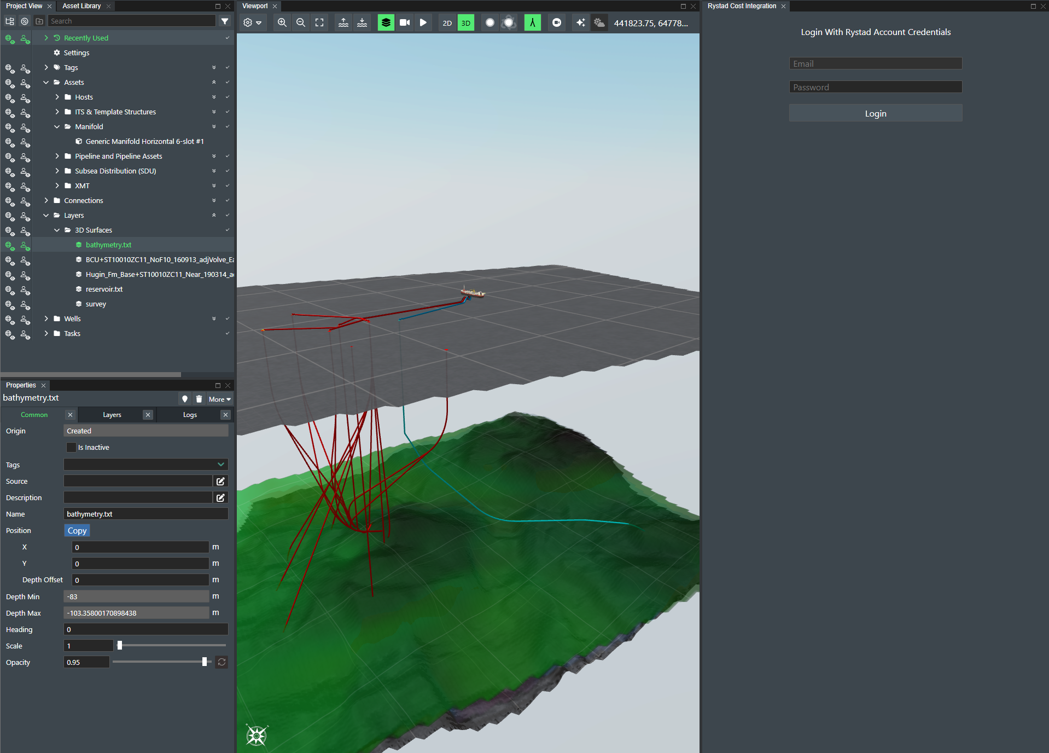Toggle user visibility for Wells row
This screenshot has width=1049, height=753.
(x=25, y=320)
